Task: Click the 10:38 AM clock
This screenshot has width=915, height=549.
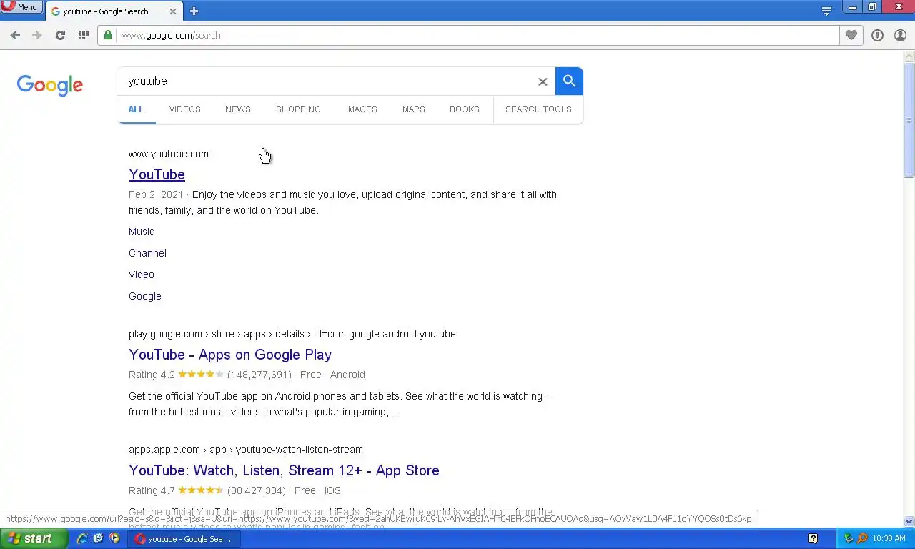Action: (x=889, y=539)
